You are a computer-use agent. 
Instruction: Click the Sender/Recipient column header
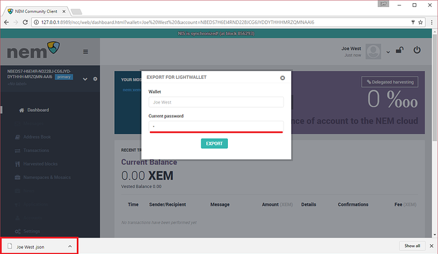tap(168, 204)
